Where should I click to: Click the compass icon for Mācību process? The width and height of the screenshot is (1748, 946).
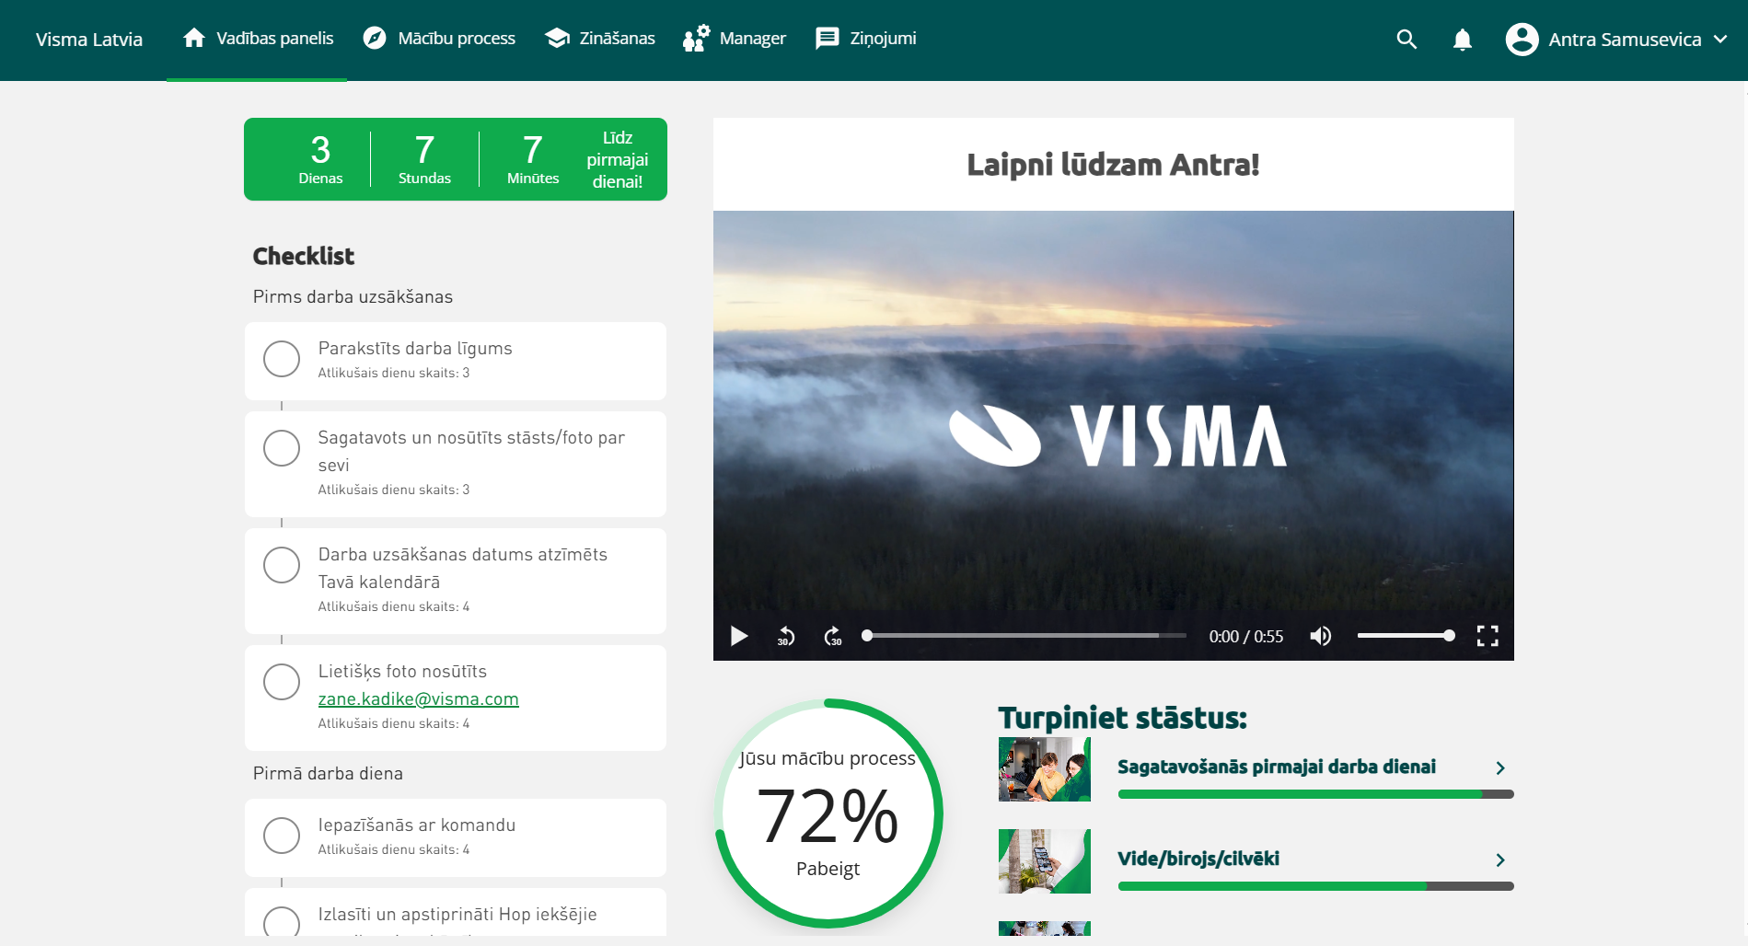[374, 38]
